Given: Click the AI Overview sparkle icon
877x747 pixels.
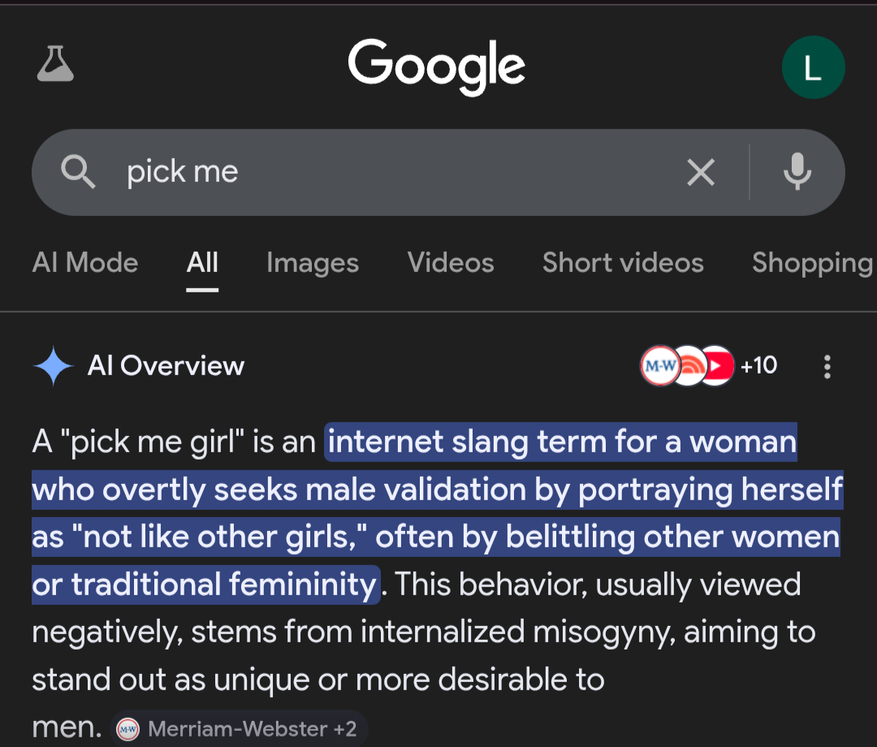Looking at the screenshot, I should (54, 366).
